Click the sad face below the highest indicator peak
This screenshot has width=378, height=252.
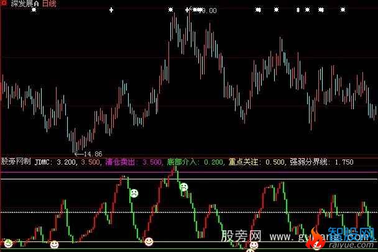(x=183, y=187)
